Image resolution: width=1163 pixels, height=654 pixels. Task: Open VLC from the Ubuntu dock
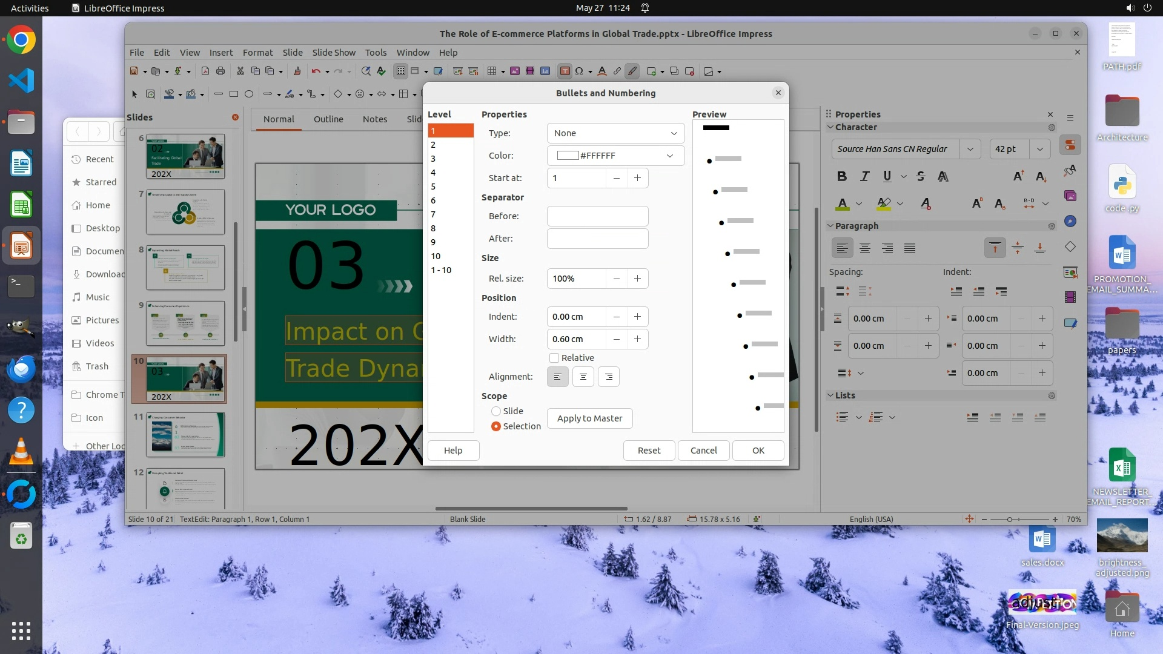(21, 452)
